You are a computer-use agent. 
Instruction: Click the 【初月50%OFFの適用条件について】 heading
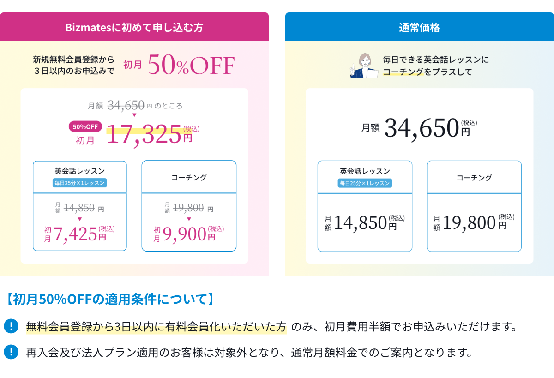111,300
